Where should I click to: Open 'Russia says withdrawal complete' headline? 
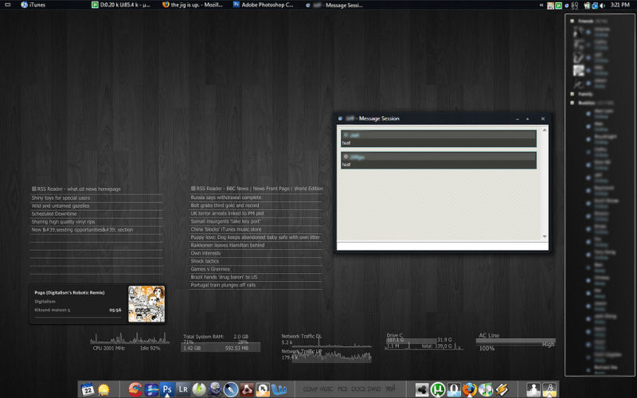click(225, 197)
